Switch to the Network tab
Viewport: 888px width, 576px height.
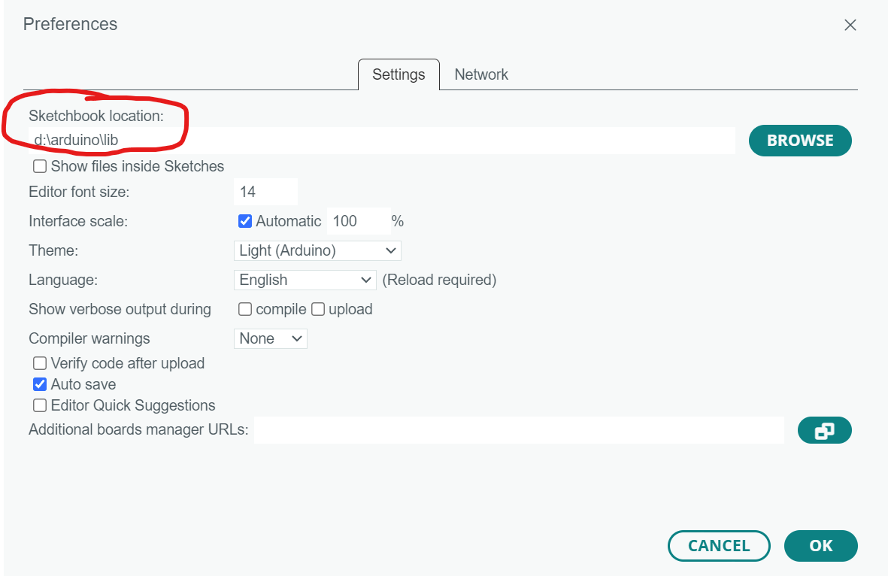coord(480,74)
